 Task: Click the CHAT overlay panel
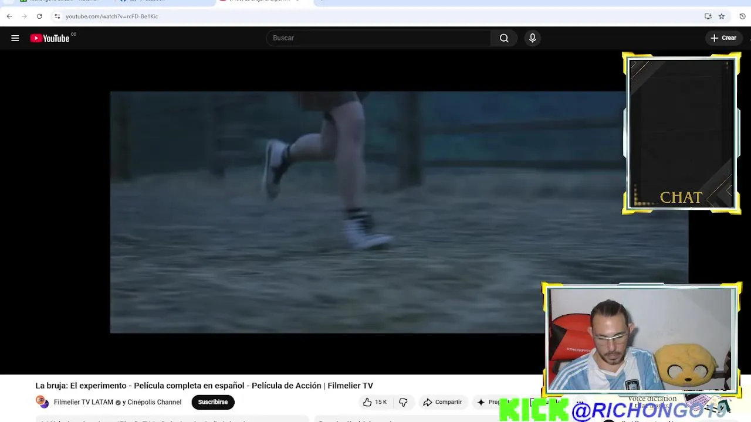coord(681,134)
